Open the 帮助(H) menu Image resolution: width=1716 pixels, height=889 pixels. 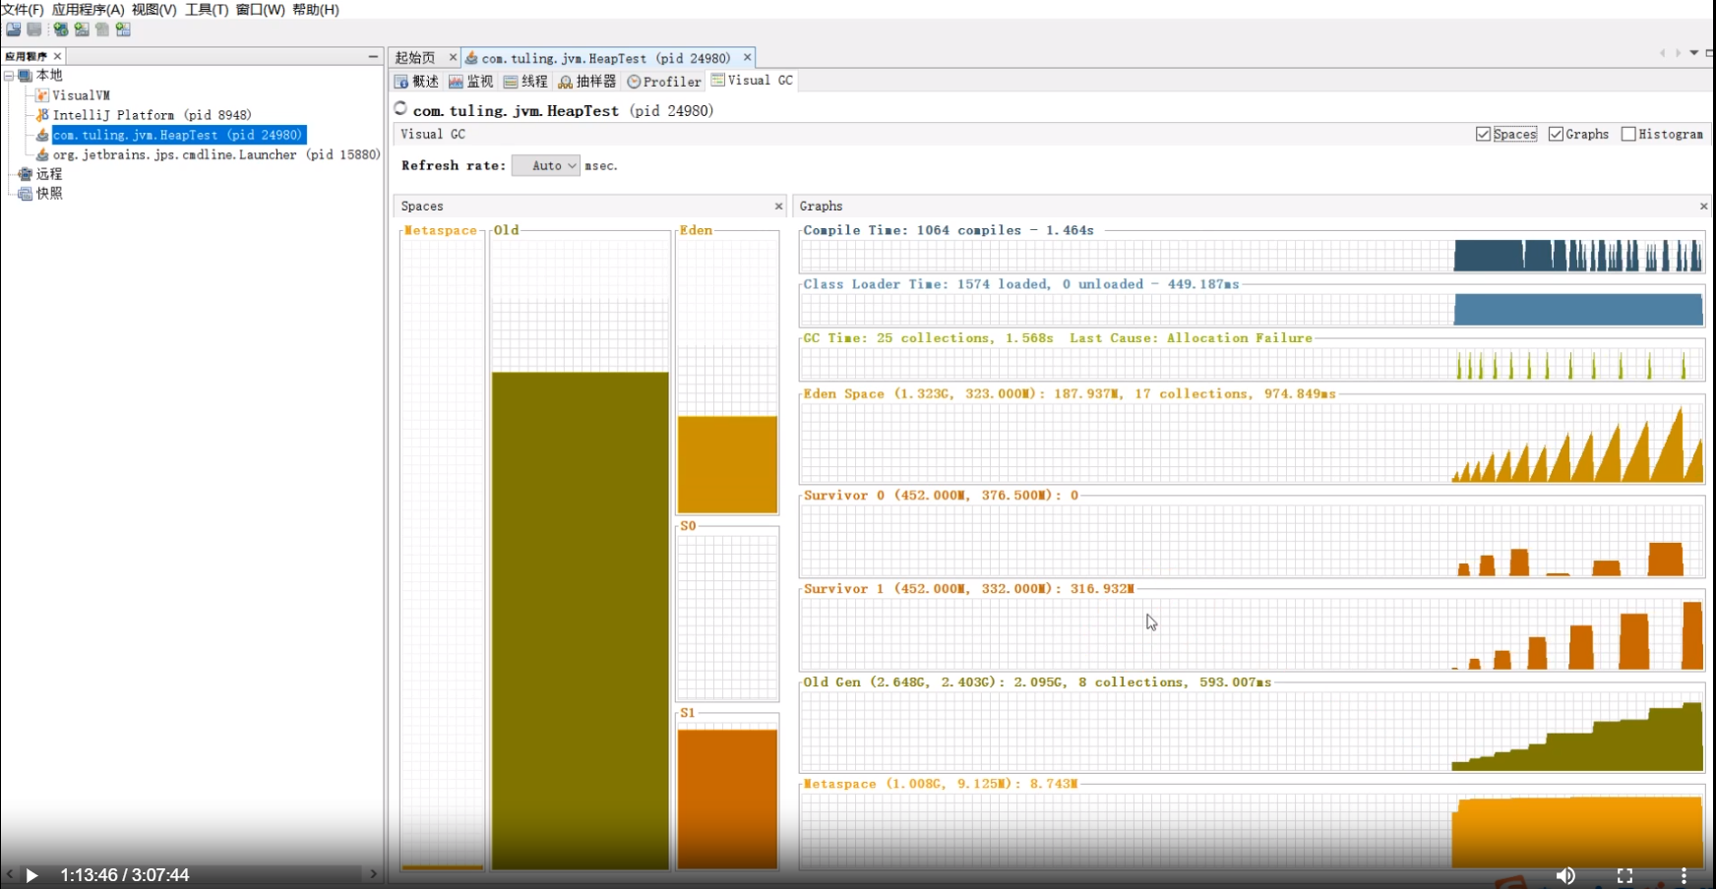(x=316, y=9)
